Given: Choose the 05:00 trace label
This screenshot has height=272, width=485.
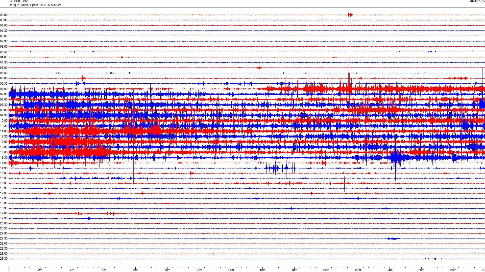Looking at the screenshot, I should click(x=4, y=68).
